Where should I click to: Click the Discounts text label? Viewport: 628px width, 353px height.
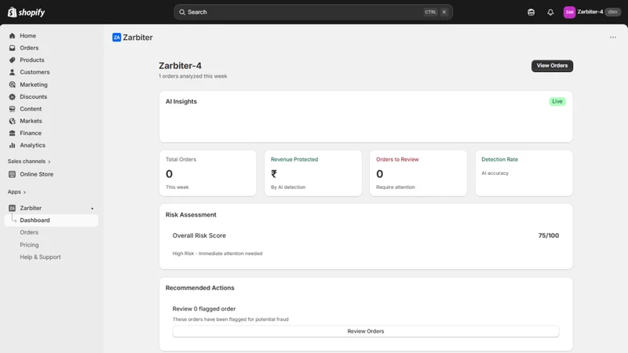point(33,96)
